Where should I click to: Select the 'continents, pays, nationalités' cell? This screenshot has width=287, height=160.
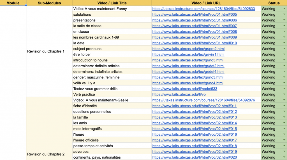112,157
